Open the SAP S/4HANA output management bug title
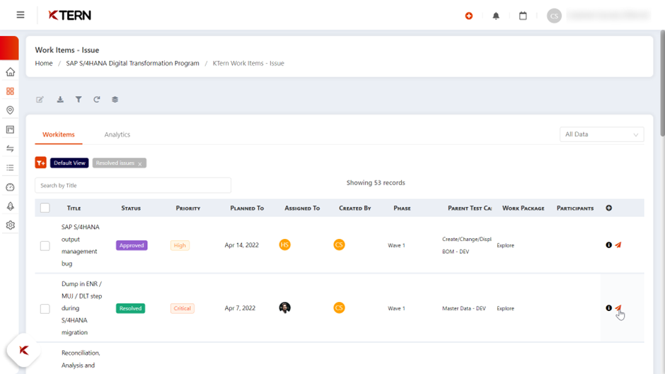The width and height of the screenshot is (665, 374). pos(80,245)
